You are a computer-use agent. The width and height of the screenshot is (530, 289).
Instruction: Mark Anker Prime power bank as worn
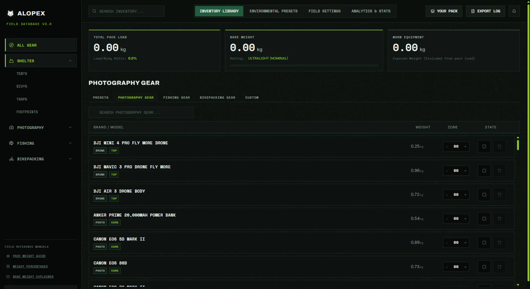tap(499, 219)
